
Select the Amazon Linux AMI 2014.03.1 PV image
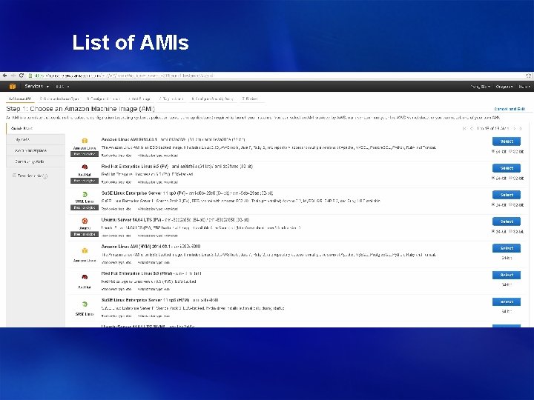pos(507,141)
